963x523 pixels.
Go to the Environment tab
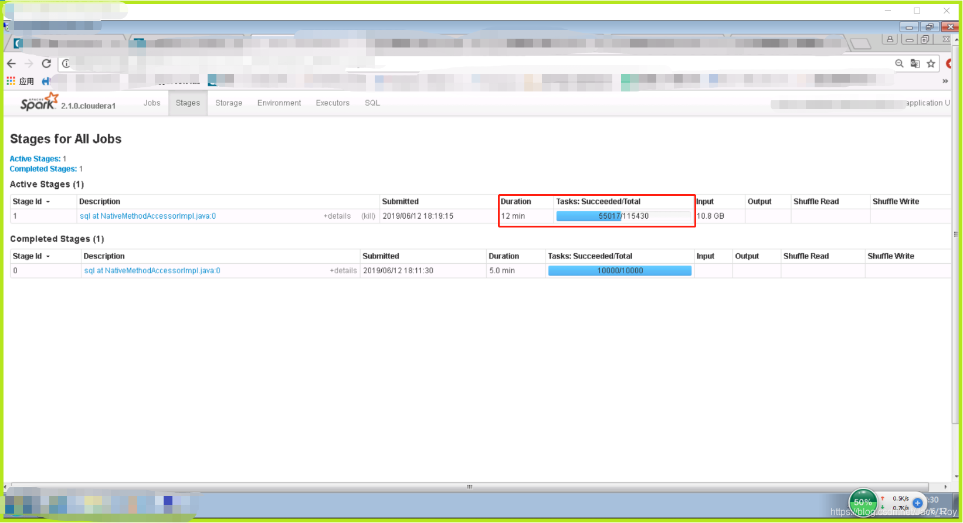click(279, 103)
